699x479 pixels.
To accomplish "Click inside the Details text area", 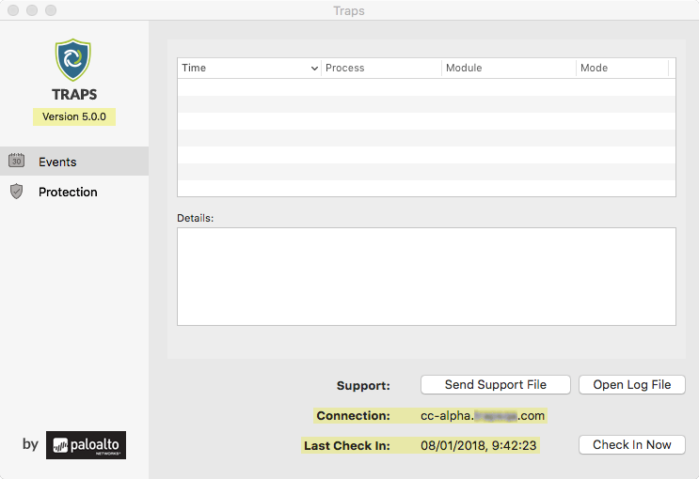I will pos(426,276).
